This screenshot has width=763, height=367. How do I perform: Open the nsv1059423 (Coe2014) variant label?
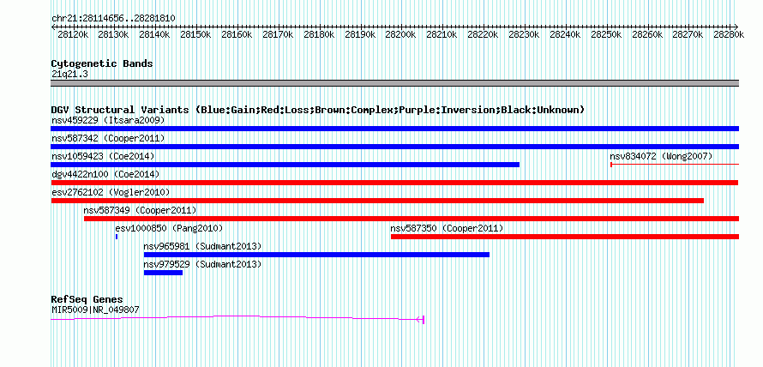103,156
